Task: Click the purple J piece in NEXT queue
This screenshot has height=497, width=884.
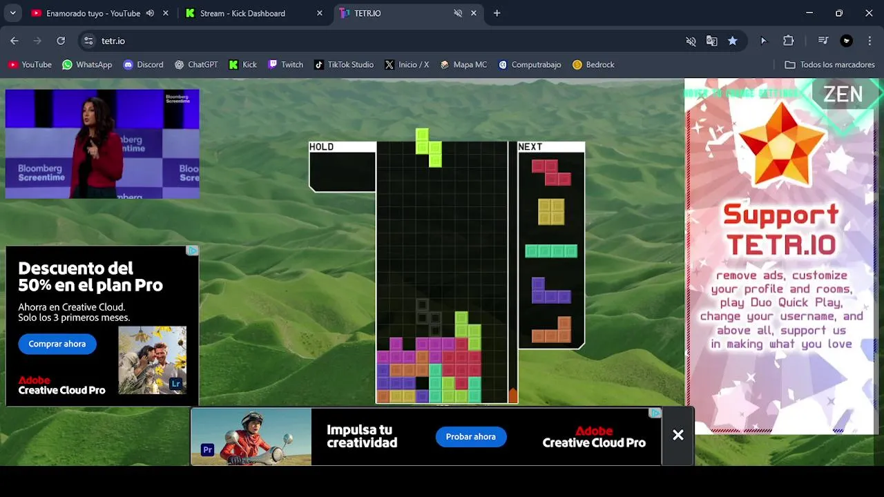Action: click(551, 291)
